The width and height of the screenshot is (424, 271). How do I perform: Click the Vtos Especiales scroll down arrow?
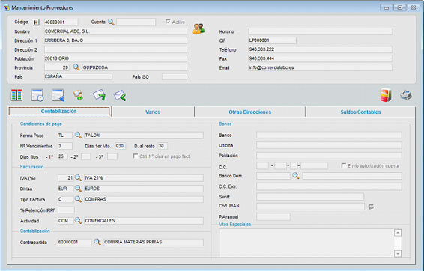398,254
